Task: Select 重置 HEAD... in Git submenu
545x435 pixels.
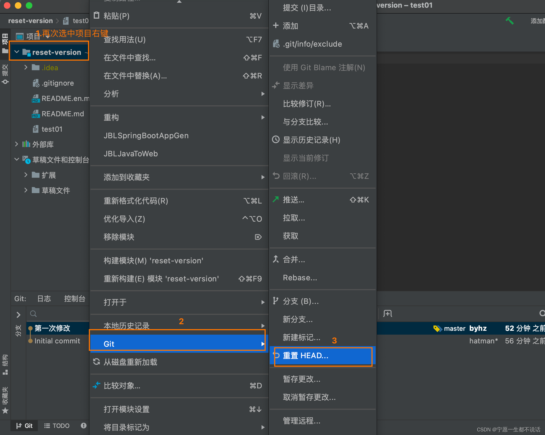Action: click(x=322, y=355)
